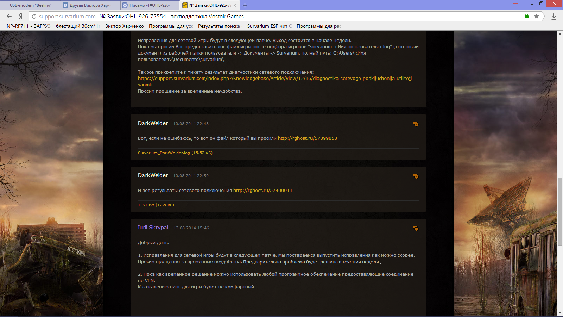Click the "Просим прощение за временные неудобства." line in the first post
Viewport: 563px width, 317px height.
tap(190, 91)
